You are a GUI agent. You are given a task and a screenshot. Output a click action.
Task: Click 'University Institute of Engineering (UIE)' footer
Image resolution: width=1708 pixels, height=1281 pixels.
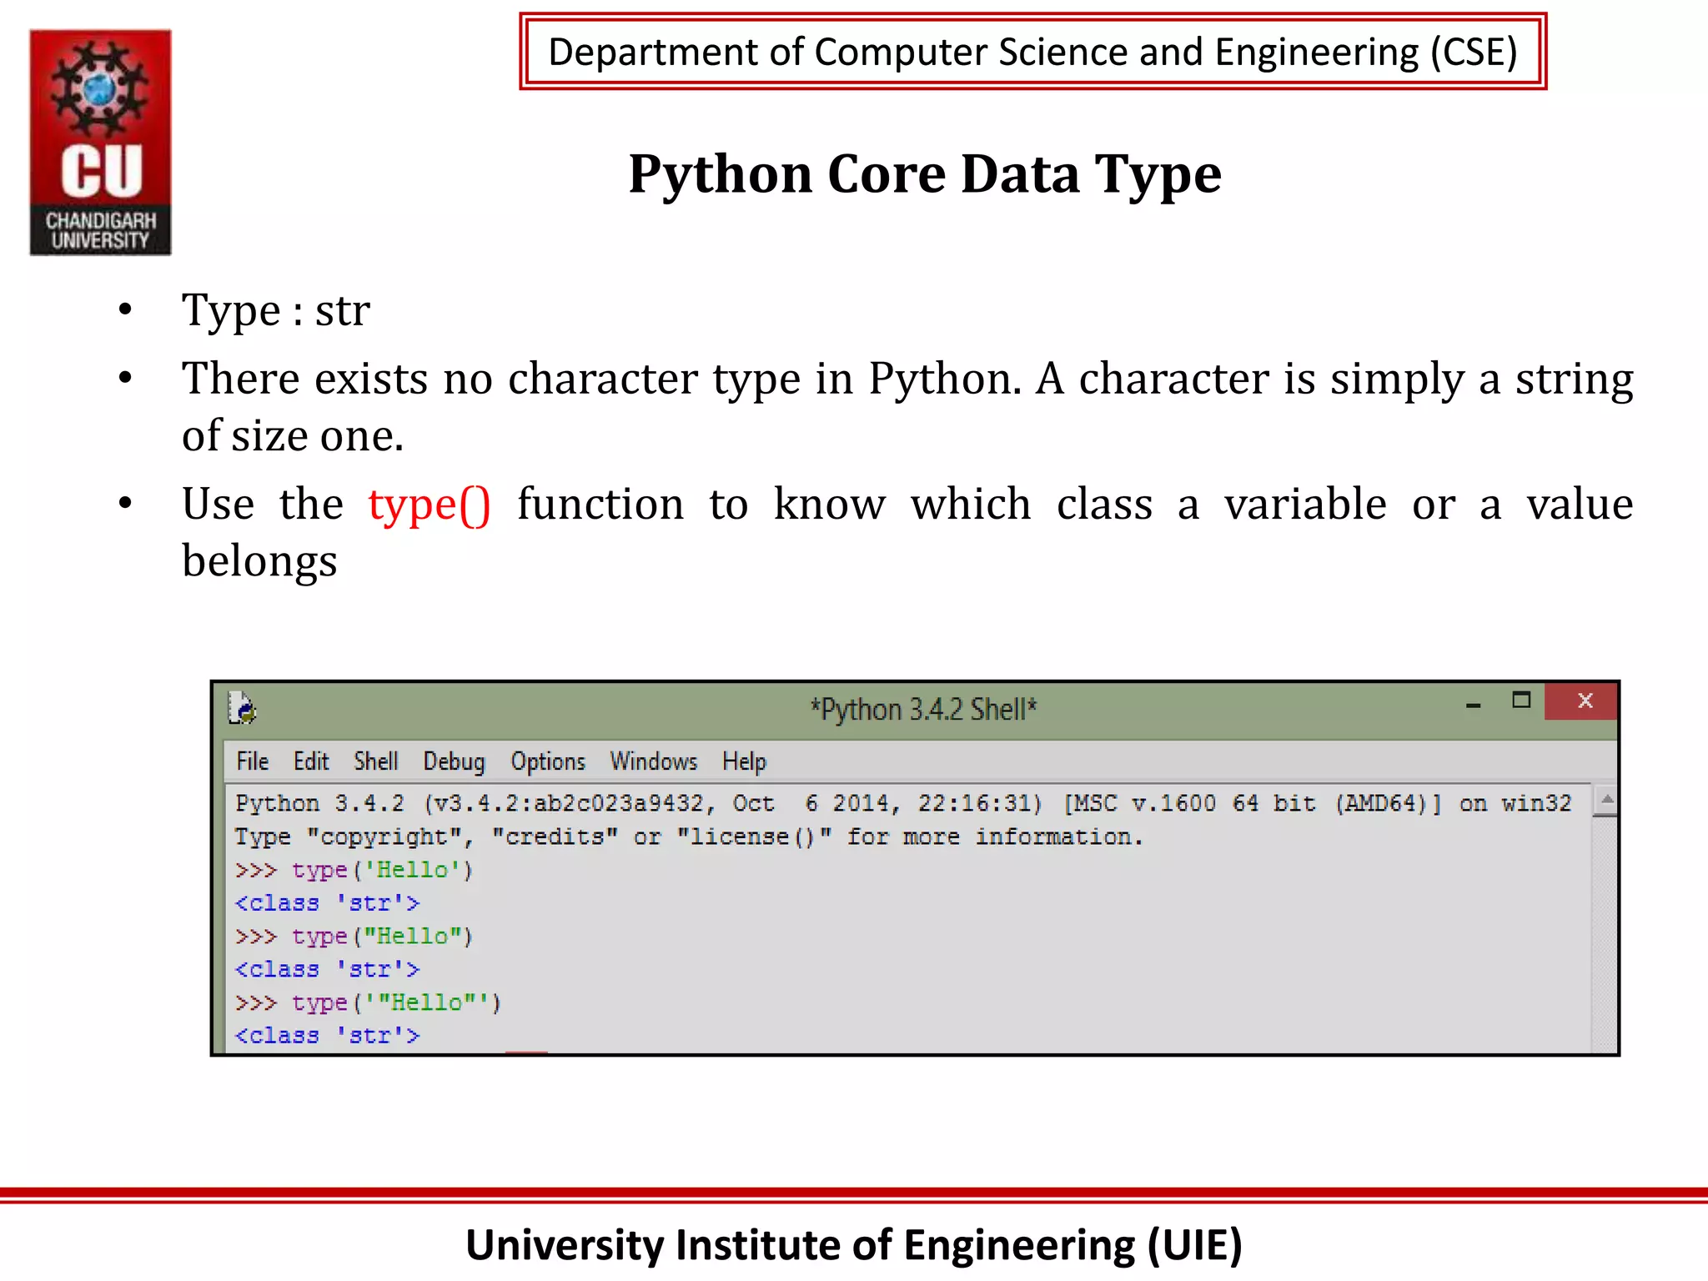854,1244
